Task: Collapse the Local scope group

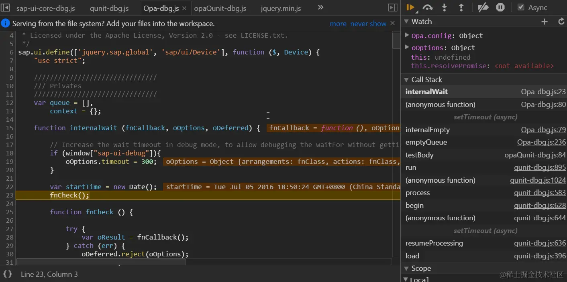Action: tap(406, 279)
